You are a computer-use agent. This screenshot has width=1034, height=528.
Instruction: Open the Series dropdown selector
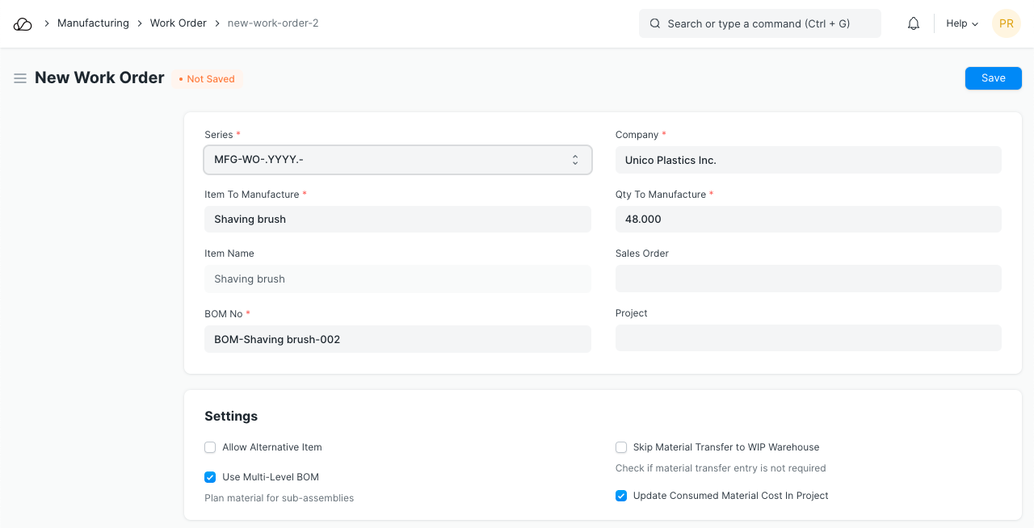coord(397,160)
